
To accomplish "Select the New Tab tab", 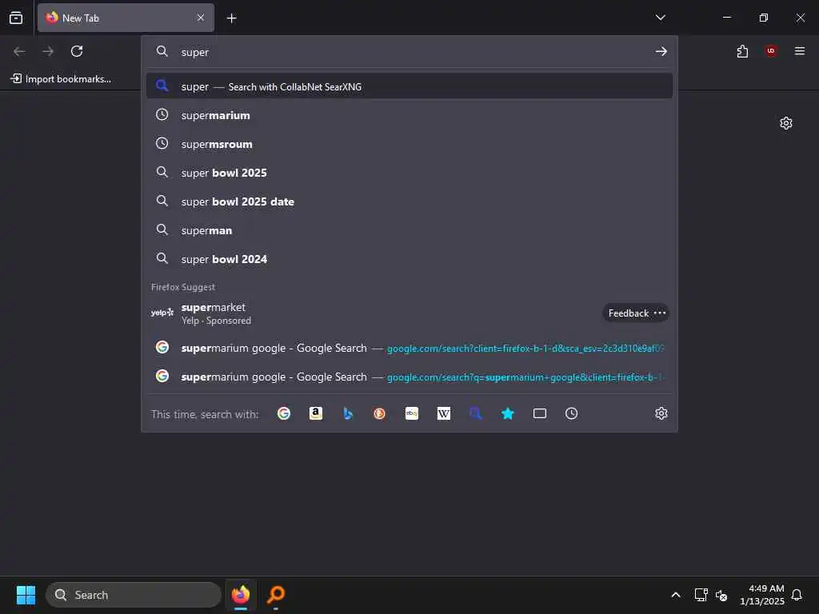I will [x=126, y=18].
